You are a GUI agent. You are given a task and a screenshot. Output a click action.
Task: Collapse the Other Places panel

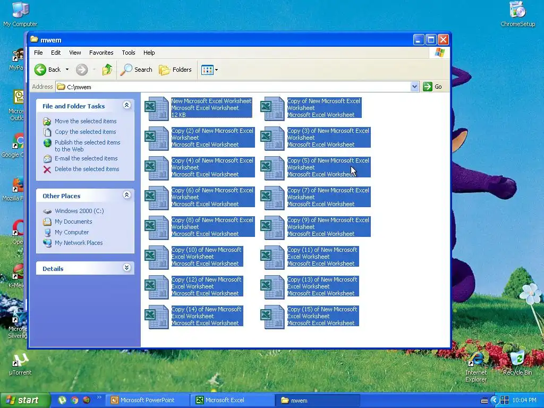126,195
